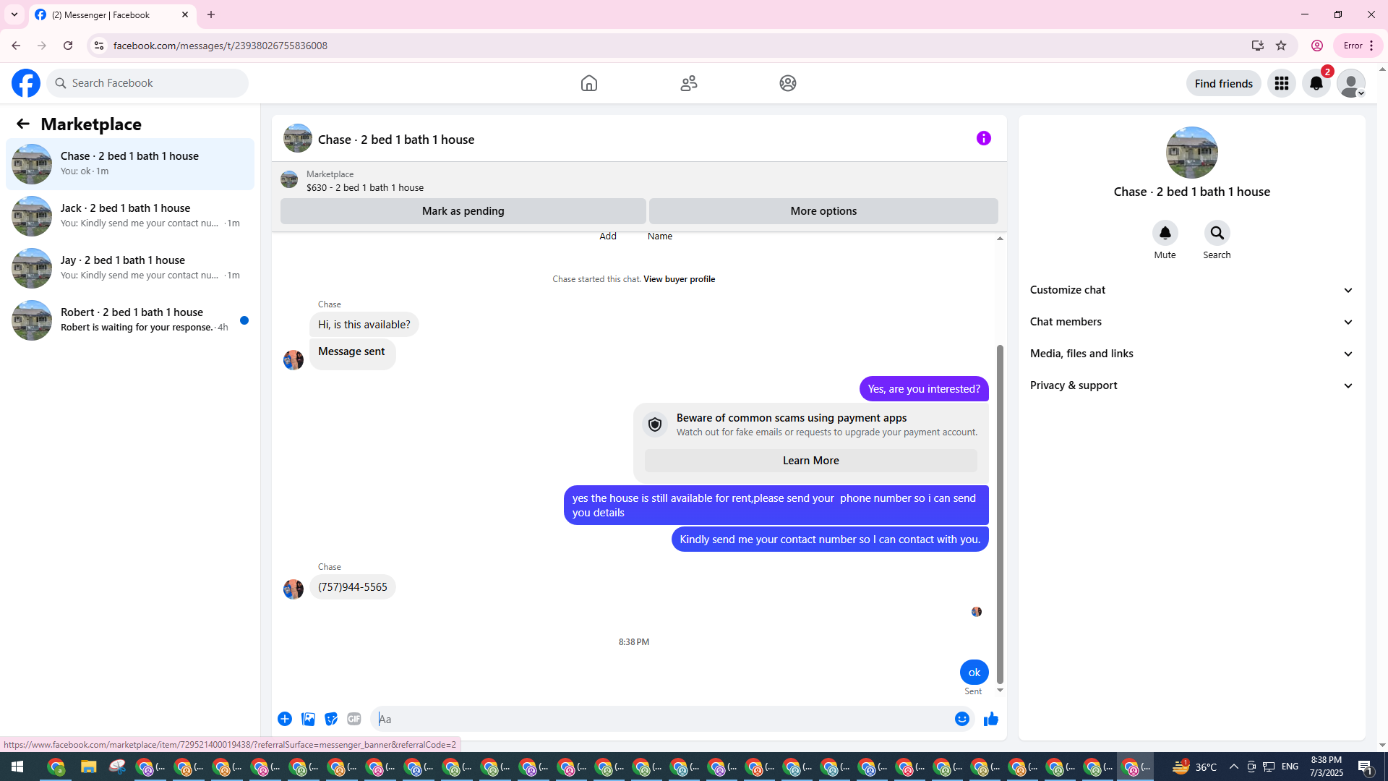Expand Chat members section

[x=1191, y=322]
